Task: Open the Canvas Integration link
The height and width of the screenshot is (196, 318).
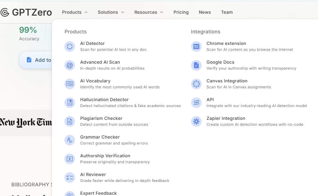Action: pyautogui.click(x=227, y=81)
